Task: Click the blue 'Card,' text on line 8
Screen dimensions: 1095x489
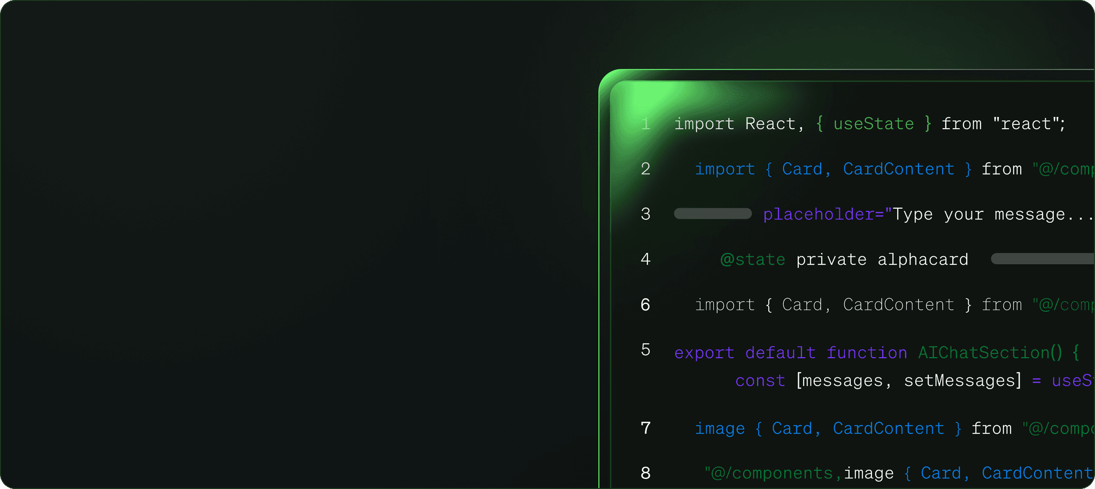Action: (x=945, y=474)
